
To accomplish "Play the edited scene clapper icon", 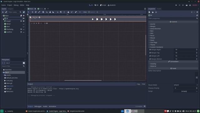I will click(187, 5).
